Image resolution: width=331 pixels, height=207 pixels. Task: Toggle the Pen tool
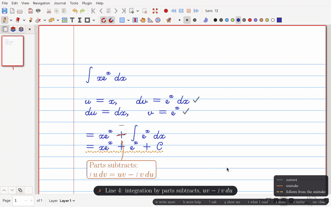4,20
